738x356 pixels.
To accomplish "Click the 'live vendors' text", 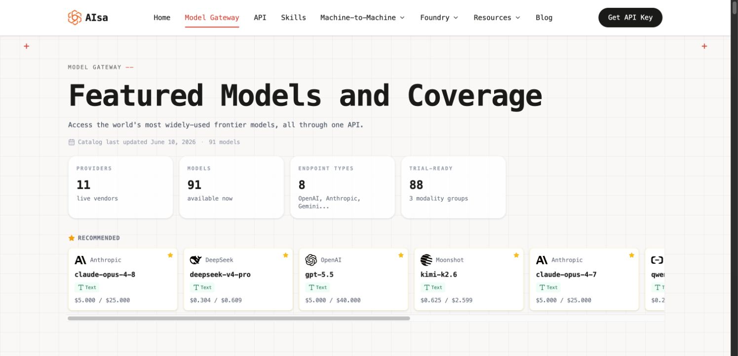I will click(97, 199).
